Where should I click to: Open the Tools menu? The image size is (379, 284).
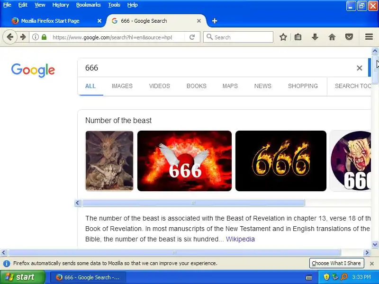(114, 5)
